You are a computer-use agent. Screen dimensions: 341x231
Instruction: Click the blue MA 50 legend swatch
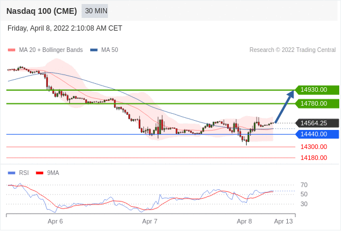pyautogui.click(x=94, y=50)
